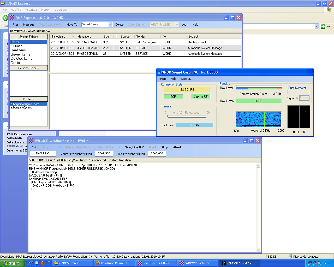Click Send ID in WINMOR TNC menu
Image resolution: width=334 pixels, height=267 pixels.
pyautogui.click(x=186, y=79)
